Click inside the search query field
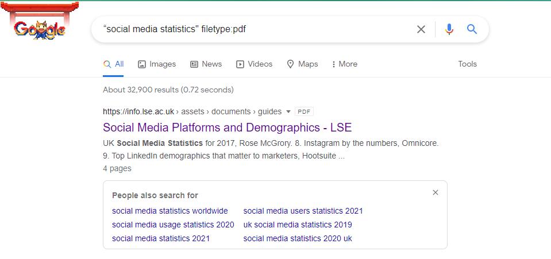This screenshot has width=551, height=259. click(253, 29)
